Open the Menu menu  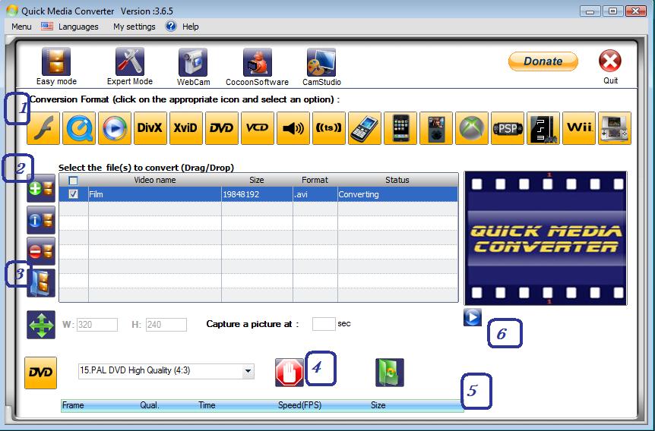(21, 27)
